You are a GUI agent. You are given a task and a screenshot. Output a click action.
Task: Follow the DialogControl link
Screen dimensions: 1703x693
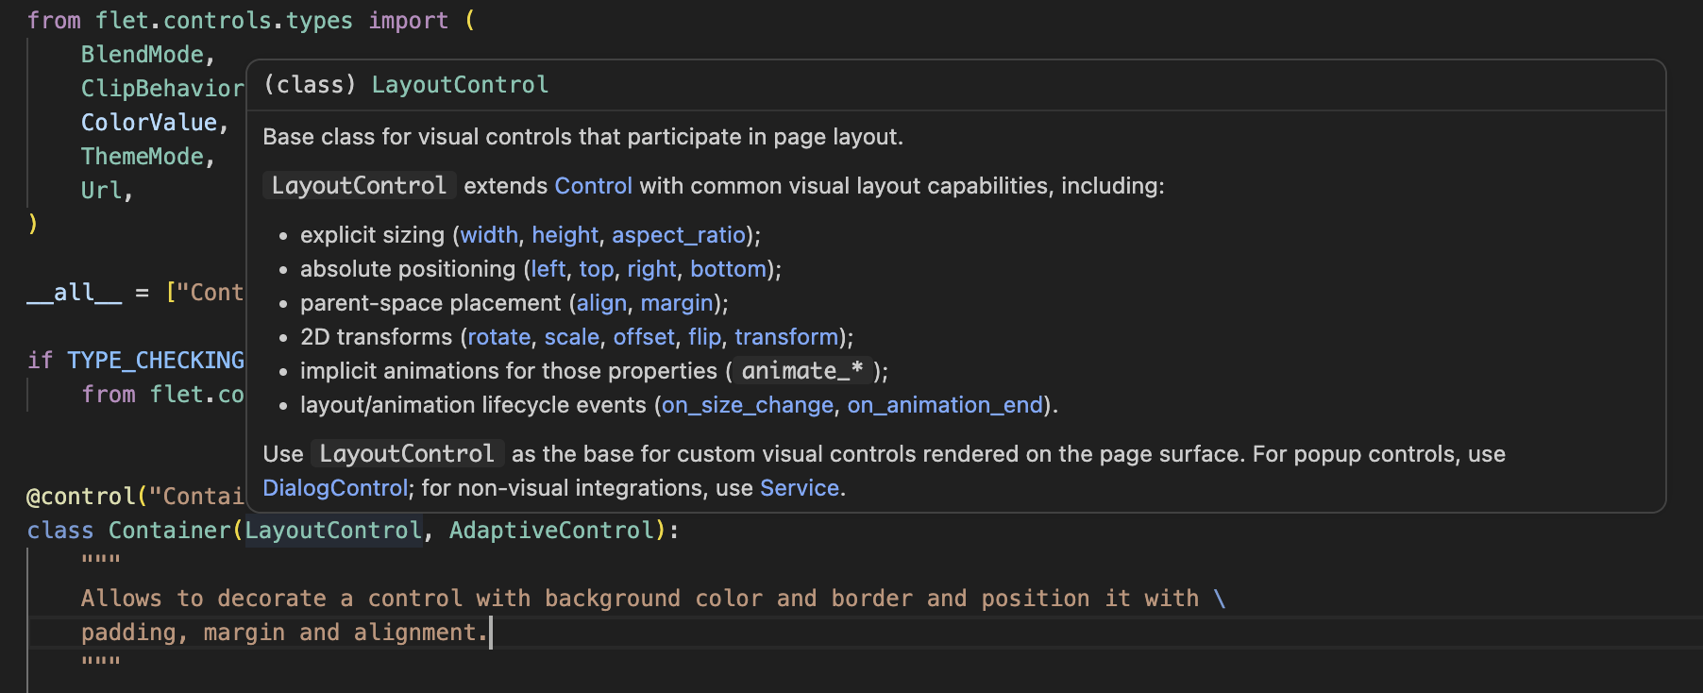[x=335, y=488]
